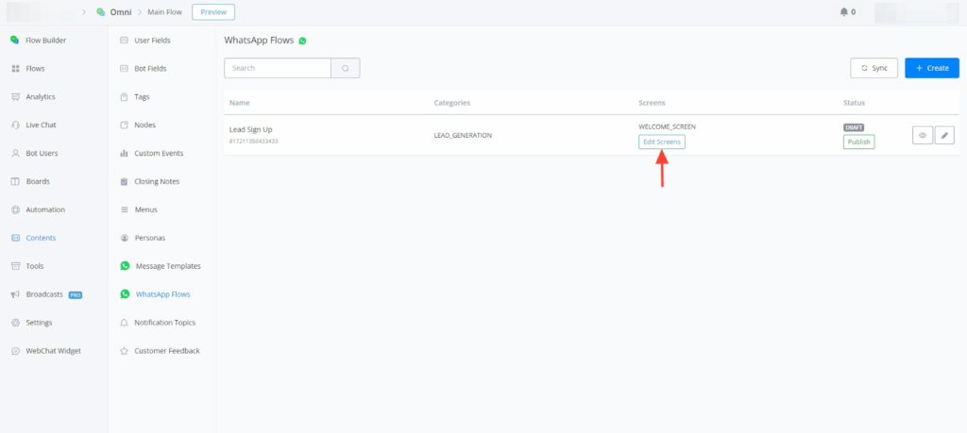Click the notification bell icon
Image resolution: width=967 pixels, height=433 pixels.
(843, 12)
